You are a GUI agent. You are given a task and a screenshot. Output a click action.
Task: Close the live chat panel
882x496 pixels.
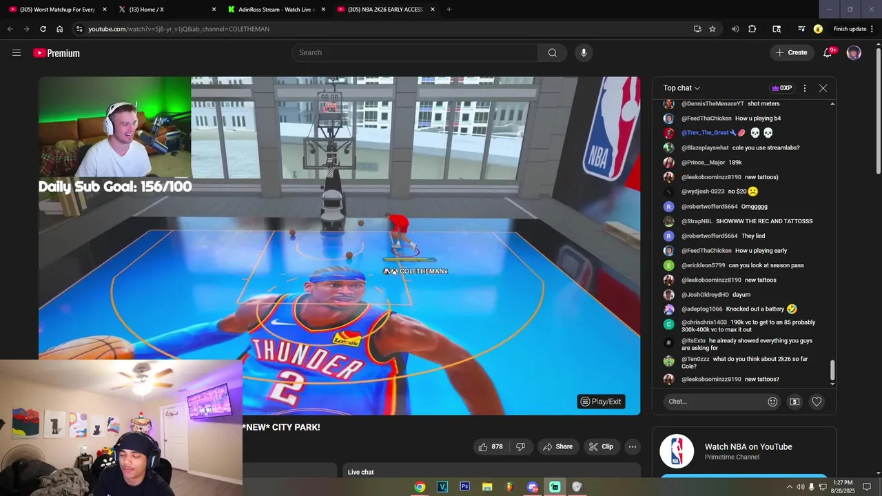click(823, 88)
